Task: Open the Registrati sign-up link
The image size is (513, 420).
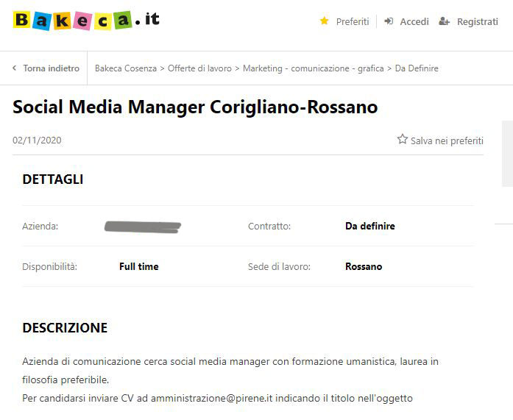Action: pyautogui.click(x=477, y=21)
